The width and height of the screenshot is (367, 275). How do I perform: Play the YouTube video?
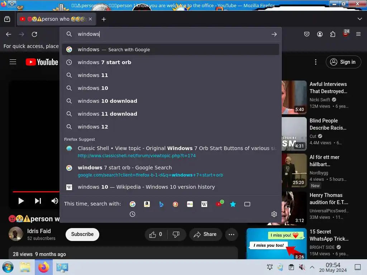tap(21, 201)
